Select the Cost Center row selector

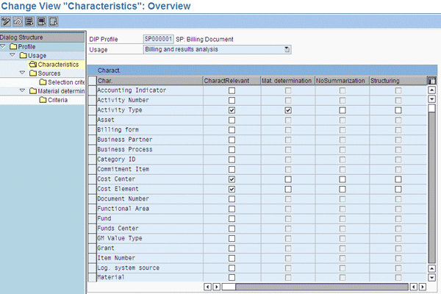tap(93, 179)
